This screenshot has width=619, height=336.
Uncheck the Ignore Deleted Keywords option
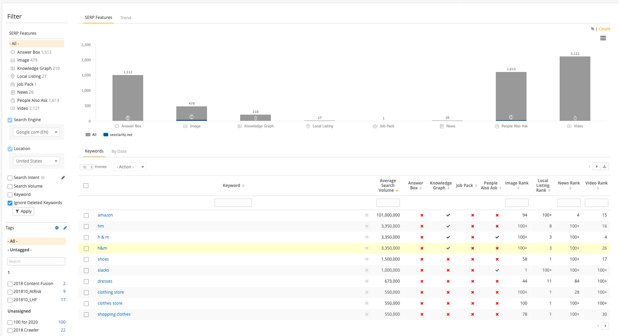click(x=10, y=203)
